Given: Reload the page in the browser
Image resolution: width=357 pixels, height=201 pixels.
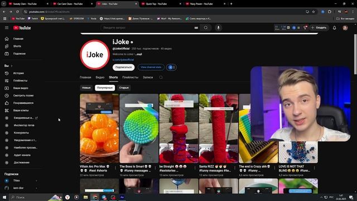Looking at the screenshot, I should [17, 12].
